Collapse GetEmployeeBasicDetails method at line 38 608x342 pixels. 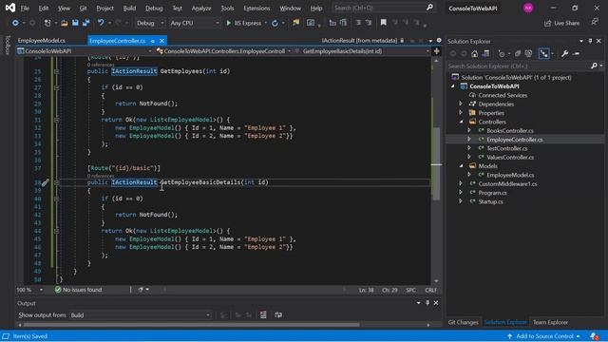pyautogui.click(x=57, y=182)
